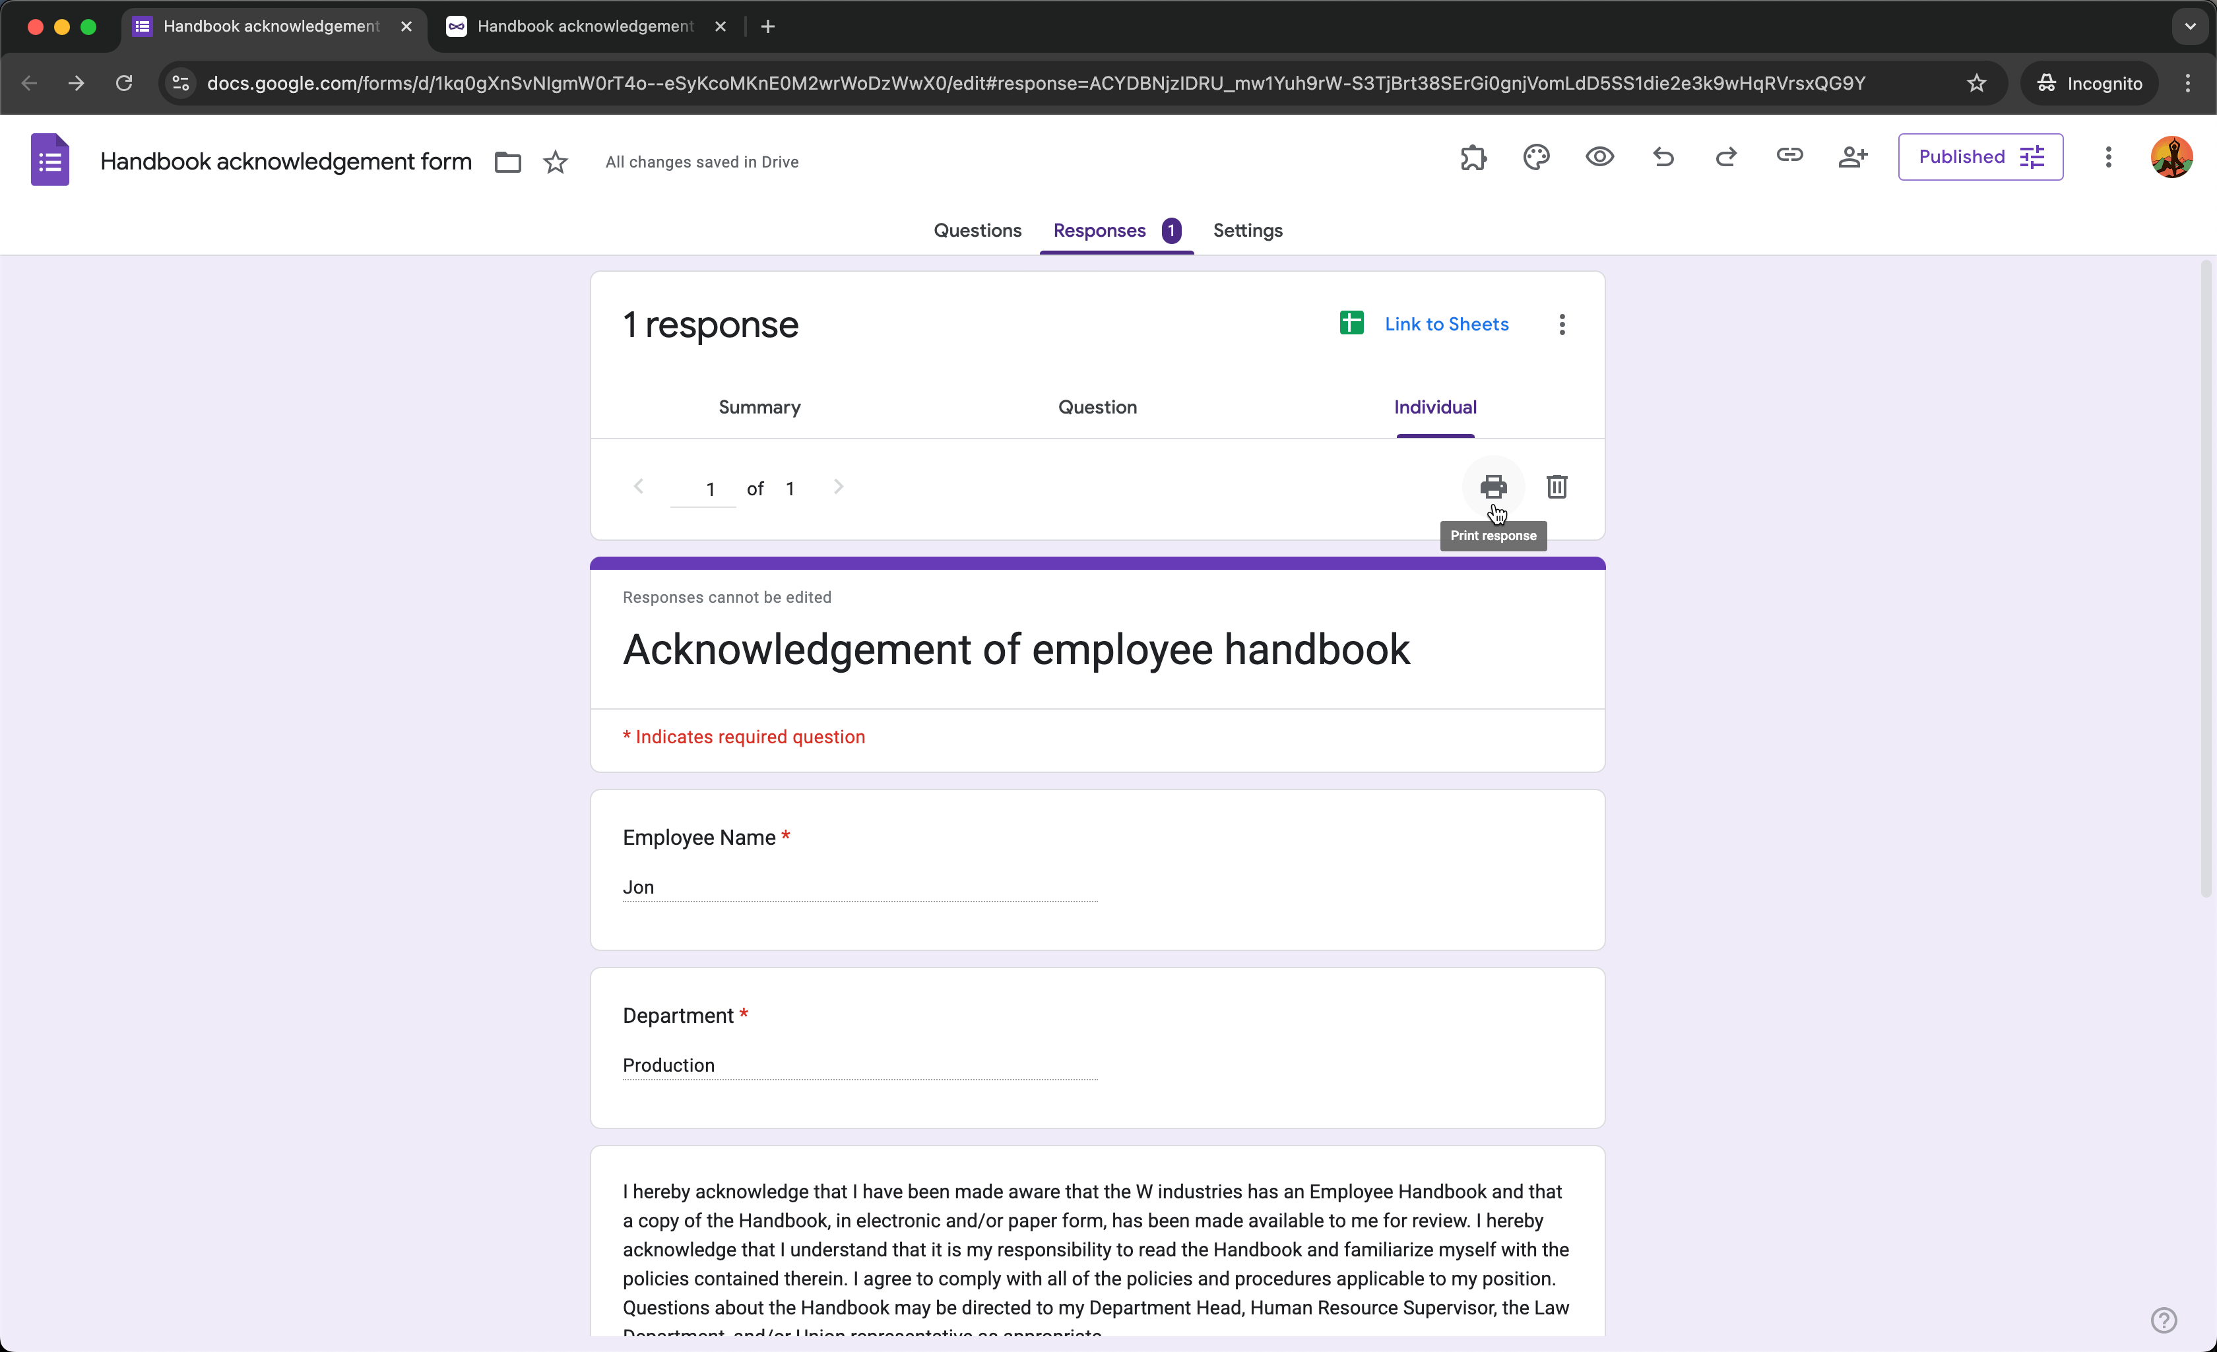Undo the last change
Viewport: 2217px width, 1352px height.
coord(1663,156)
